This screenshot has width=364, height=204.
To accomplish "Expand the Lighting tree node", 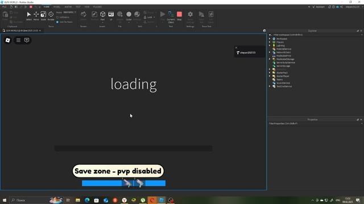I will click(270, 45).
